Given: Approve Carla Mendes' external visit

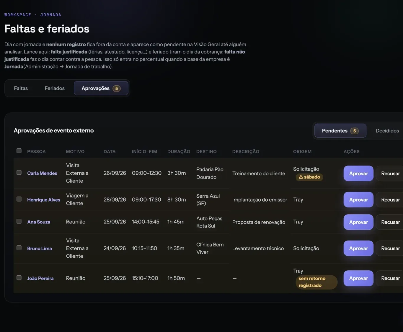Looking at the screenshot, I should (358, 174).
